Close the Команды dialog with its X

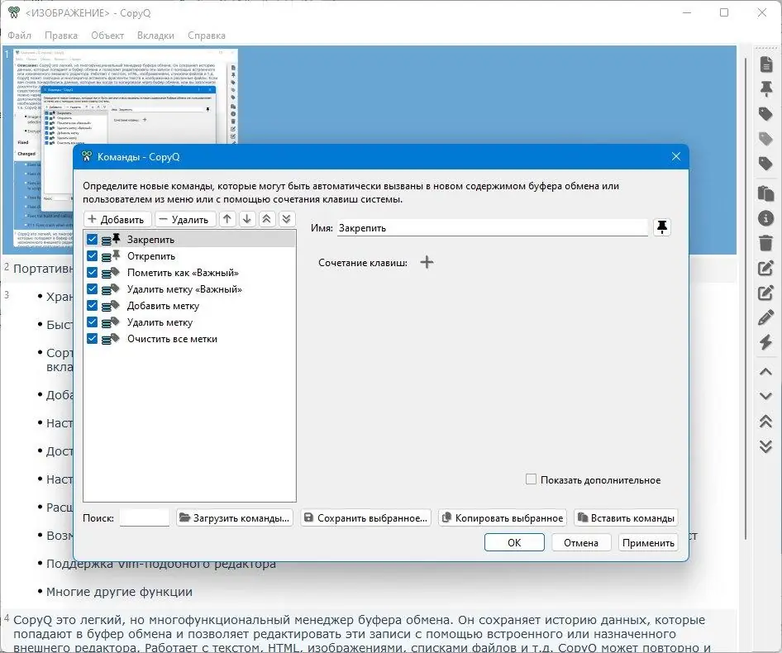tap(675, 157)
